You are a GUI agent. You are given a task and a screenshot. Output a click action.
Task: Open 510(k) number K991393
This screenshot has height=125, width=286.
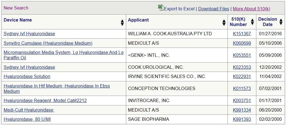pyautogui.click(x=242, y=119)
